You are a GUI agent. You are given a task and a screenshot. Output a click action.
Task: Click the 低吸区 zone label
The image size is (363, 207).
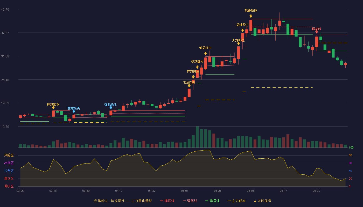9,186
